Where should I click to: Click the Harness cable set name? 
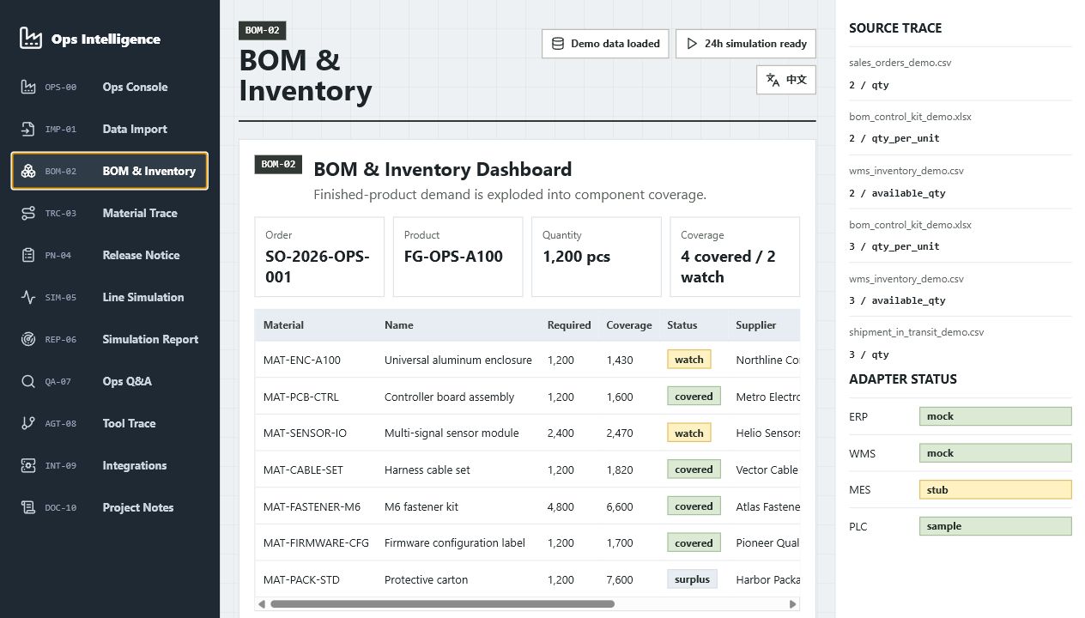click(x=427, y=470)
